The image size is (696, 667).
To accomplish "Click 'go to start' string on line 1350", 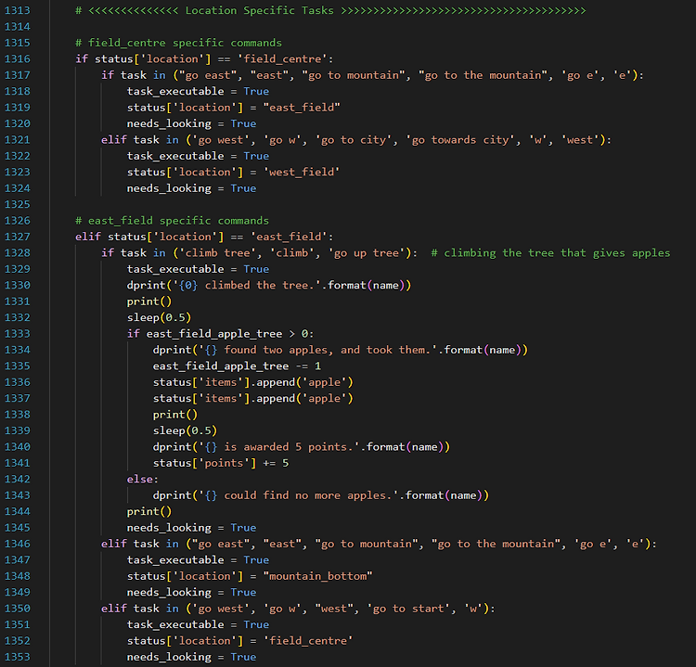I will 408,609.
